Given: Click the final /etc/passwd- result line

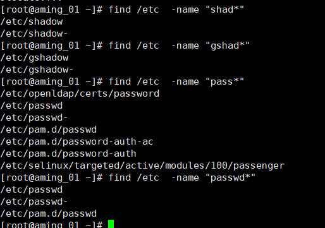Looking at the screenshot, I should [34, 201].
